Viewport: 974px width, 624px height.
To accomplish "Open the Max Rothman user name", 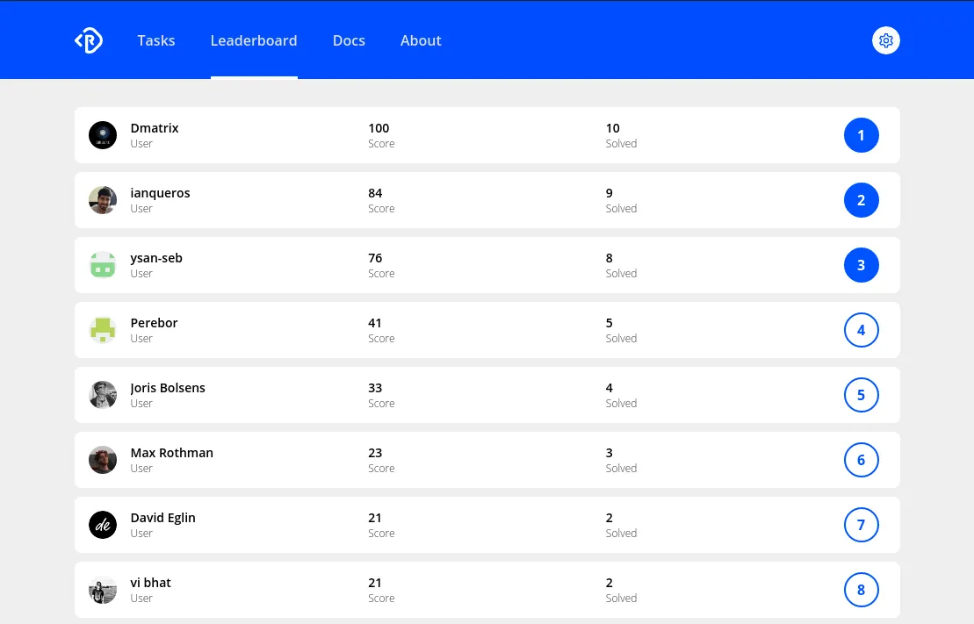I will click(171, 453).
